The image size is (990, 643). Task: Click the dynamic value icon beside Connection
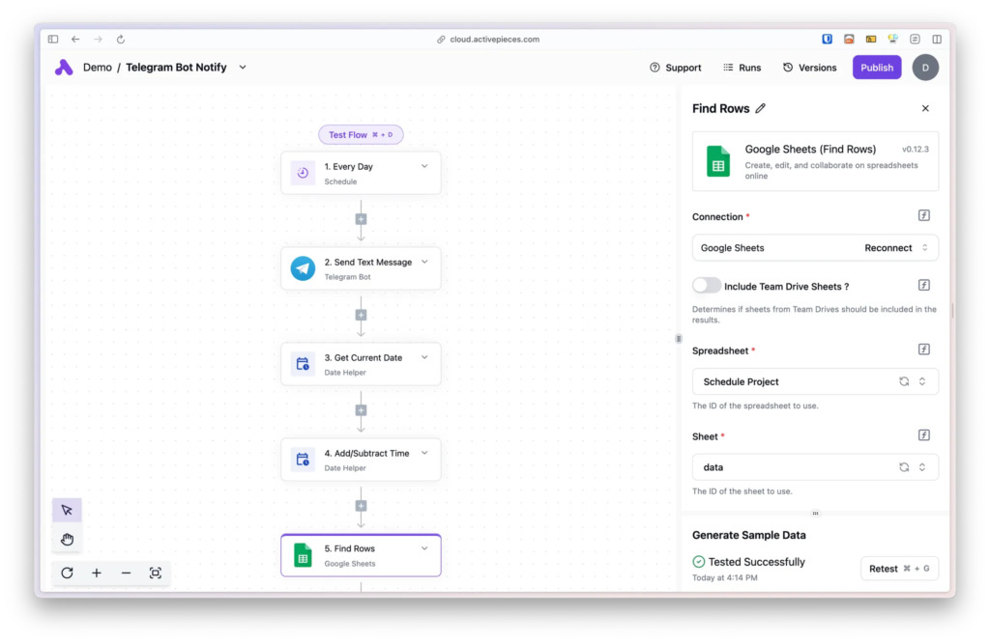tap(924, 215)
